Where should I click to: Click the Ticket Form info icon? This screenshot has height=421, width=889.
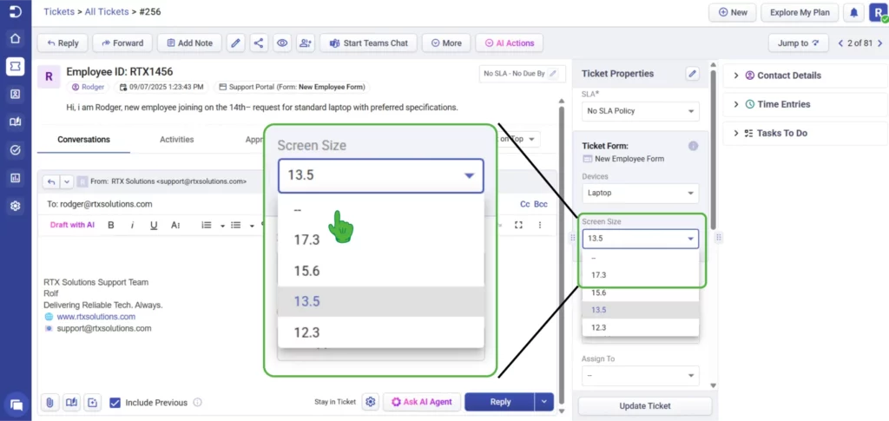tap(693, 146)
